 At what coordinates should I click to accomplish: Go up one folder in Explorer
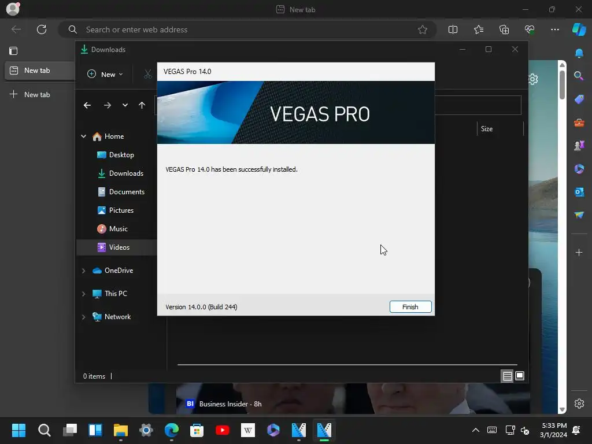pyautogui.click(x=142, y=105)
